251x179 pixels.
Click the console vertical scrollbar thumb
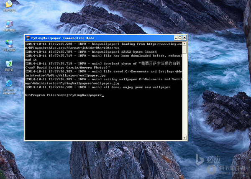click(184, 50)
